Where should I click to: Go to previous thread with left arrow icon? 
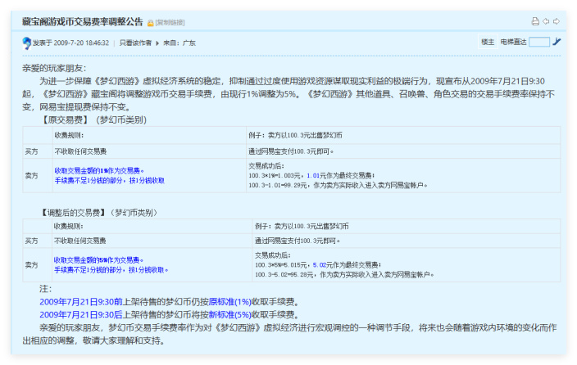546,21
